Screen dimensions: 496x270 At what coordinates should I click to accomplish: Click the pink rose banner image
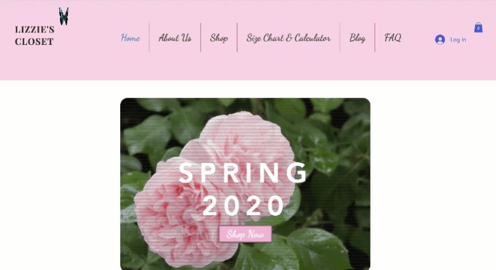click(245, 184)
